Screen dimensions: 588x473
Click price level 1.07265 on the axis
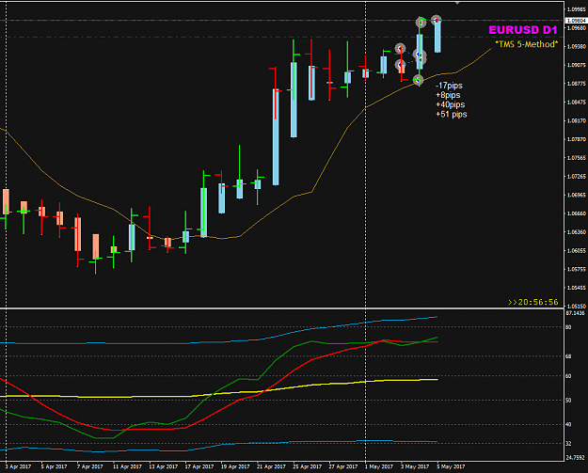577,177
